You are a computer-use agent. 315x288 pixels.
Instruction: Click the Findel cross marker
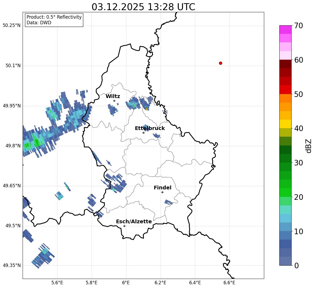click(162, 192)
